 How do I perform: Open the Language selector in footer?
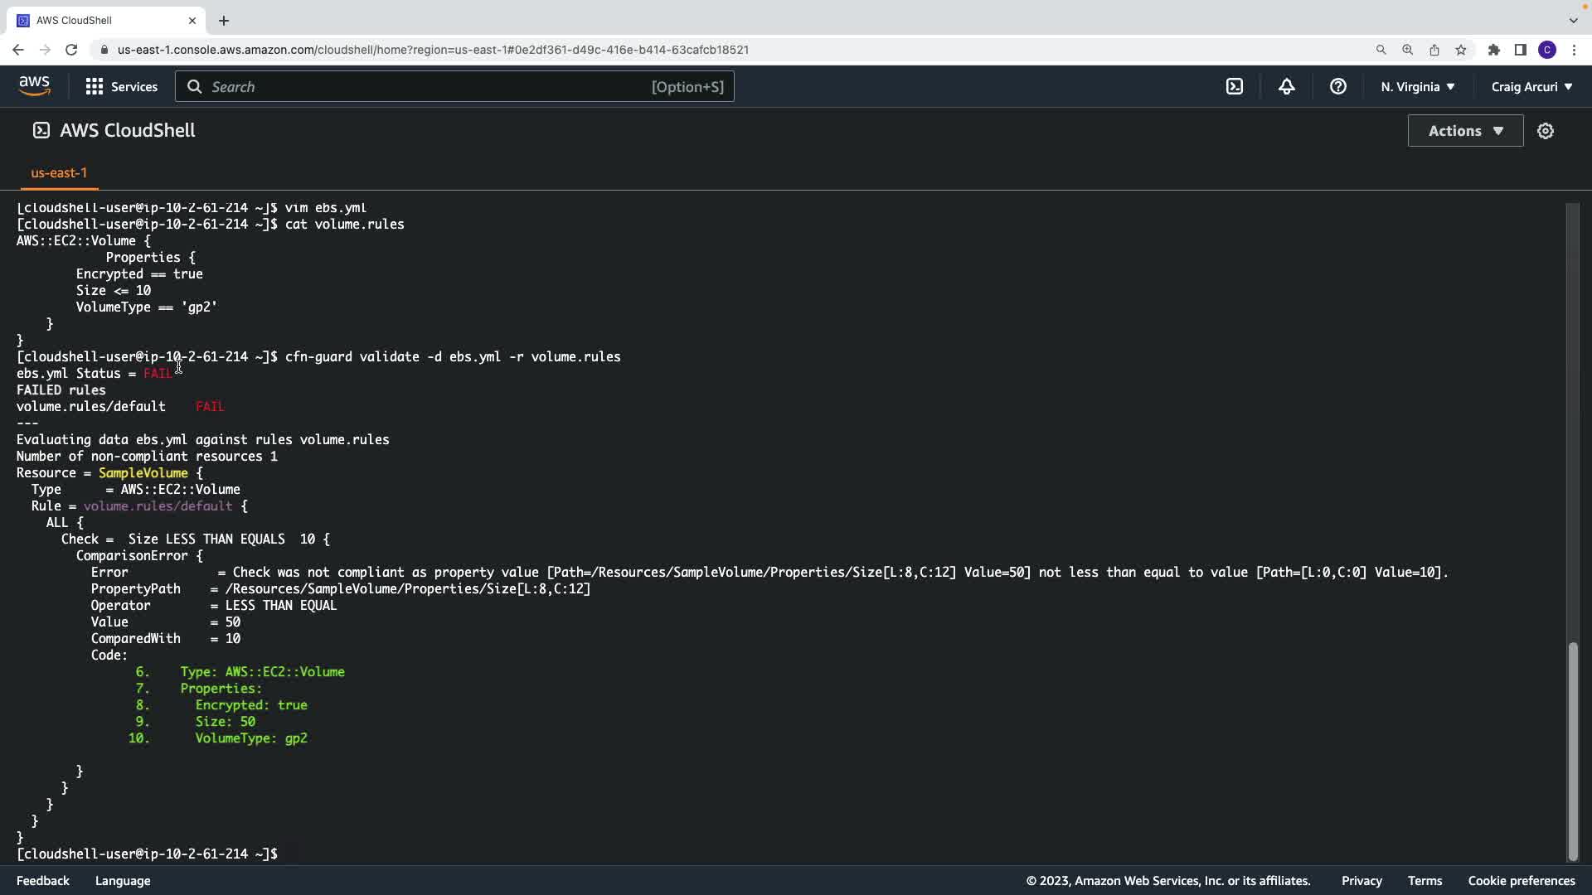click(123, 881)
